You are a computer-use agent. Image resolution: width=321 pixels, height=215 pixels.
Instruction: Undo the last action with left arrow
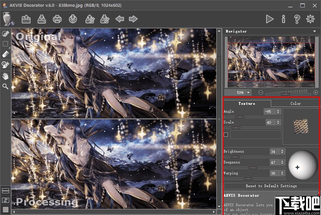[120, 19]
